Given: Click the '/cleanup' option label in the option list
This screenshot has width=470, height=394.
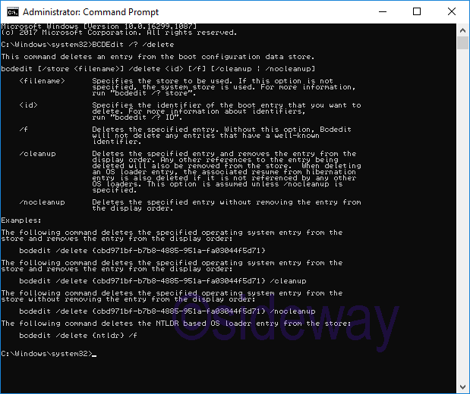Looking at the screenshot, I should click(x=36, y=154).
